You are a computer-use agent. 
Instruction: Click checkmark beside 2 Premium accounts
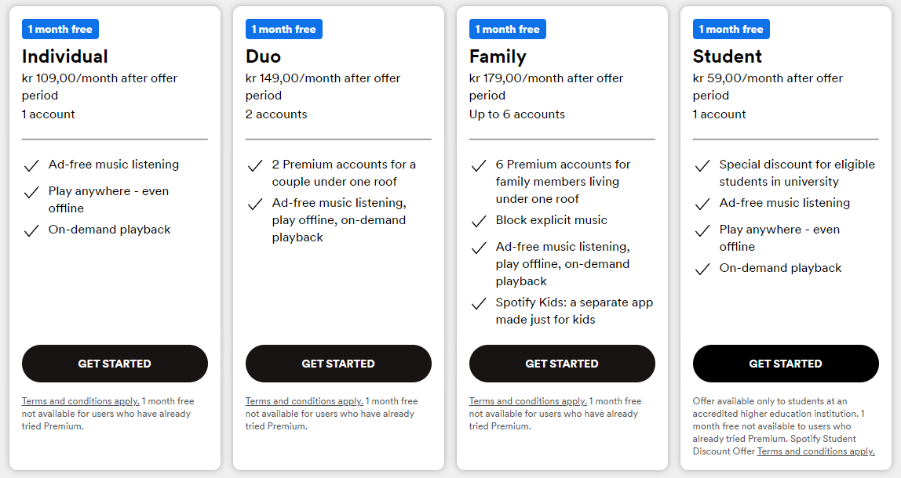pos(255,166)
